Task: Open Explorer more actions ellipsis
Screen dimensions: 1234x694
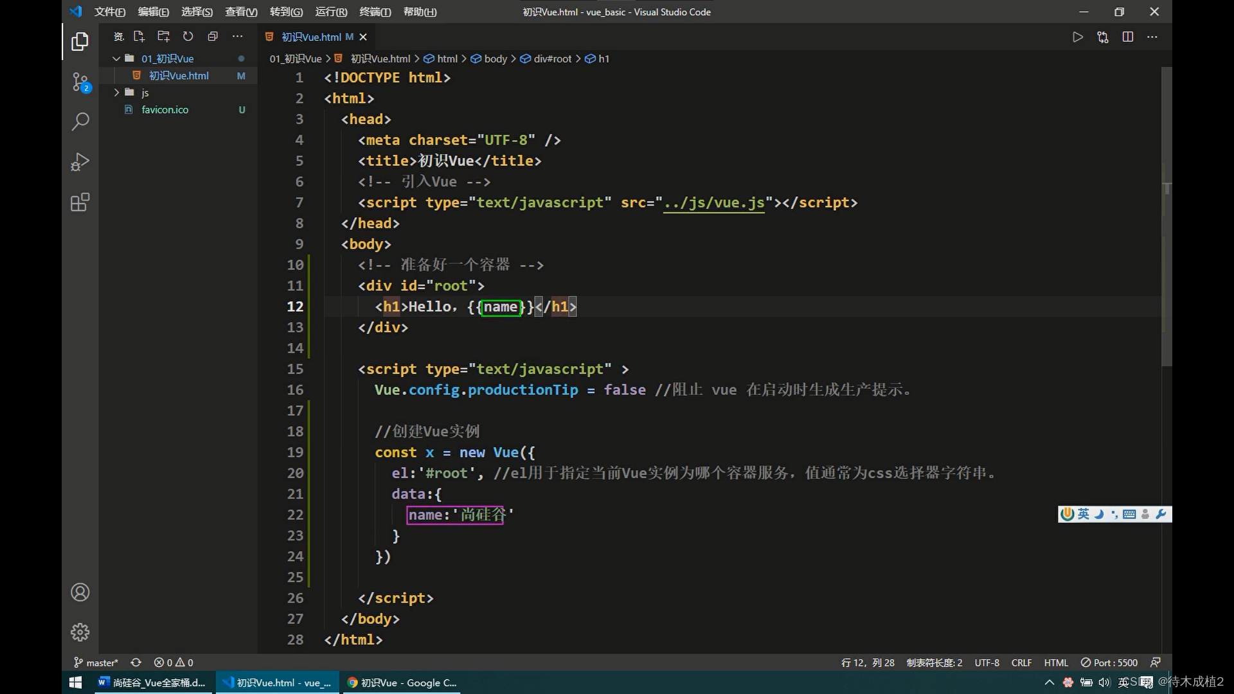Action: point(238,37)
